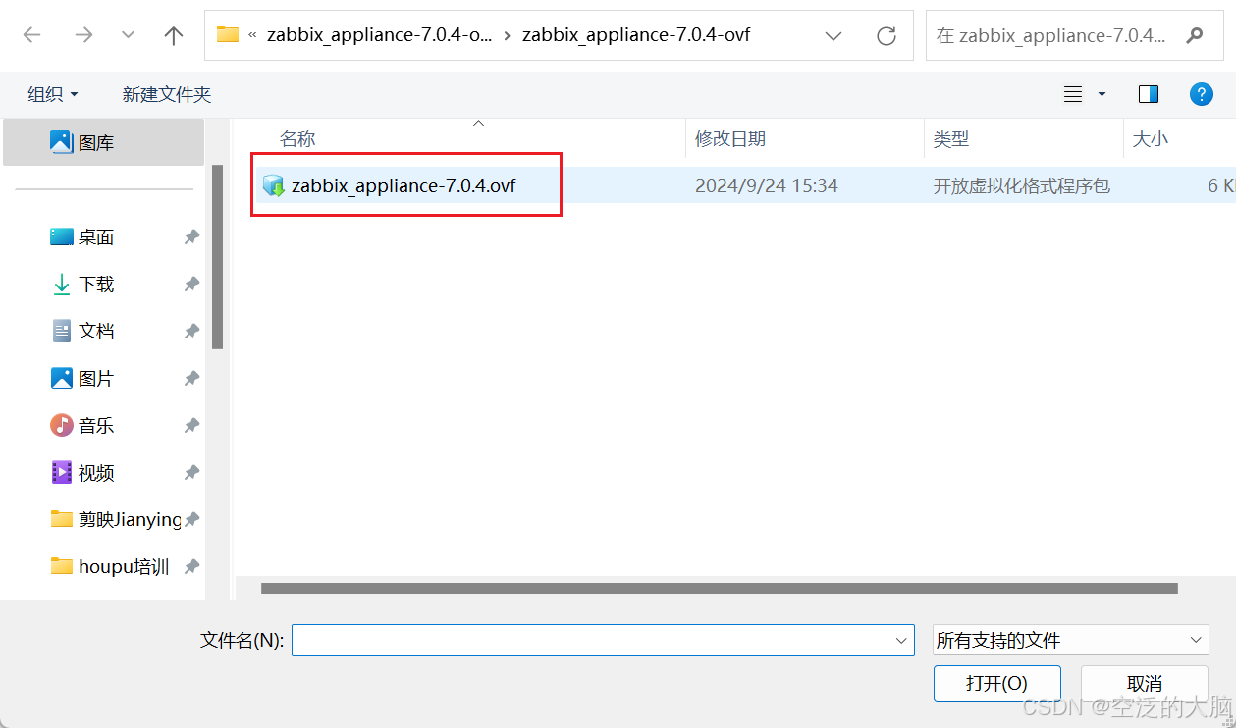Image resolution: width=1236 pixels, height=728 pixels.
Task: Click the file list horizontal scrollbar
Action: click(719, 588)
